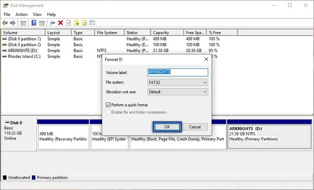
Task: Click the 499 MB capacity cell
Action: click(160, 39)
